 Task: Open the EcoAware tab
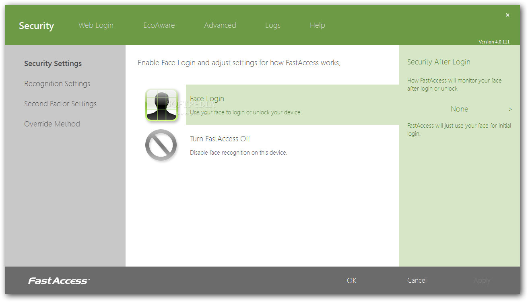point(159,25)
